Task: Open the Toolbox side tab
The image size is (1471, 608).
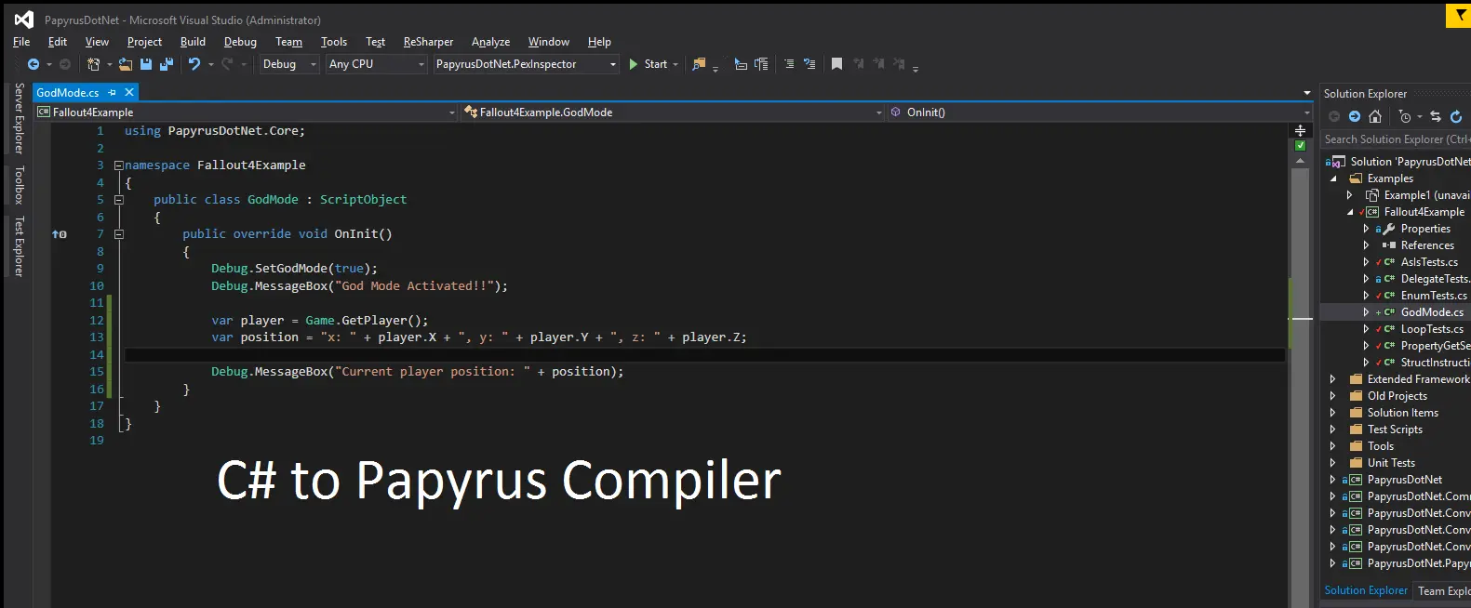Action: (19, 185)
